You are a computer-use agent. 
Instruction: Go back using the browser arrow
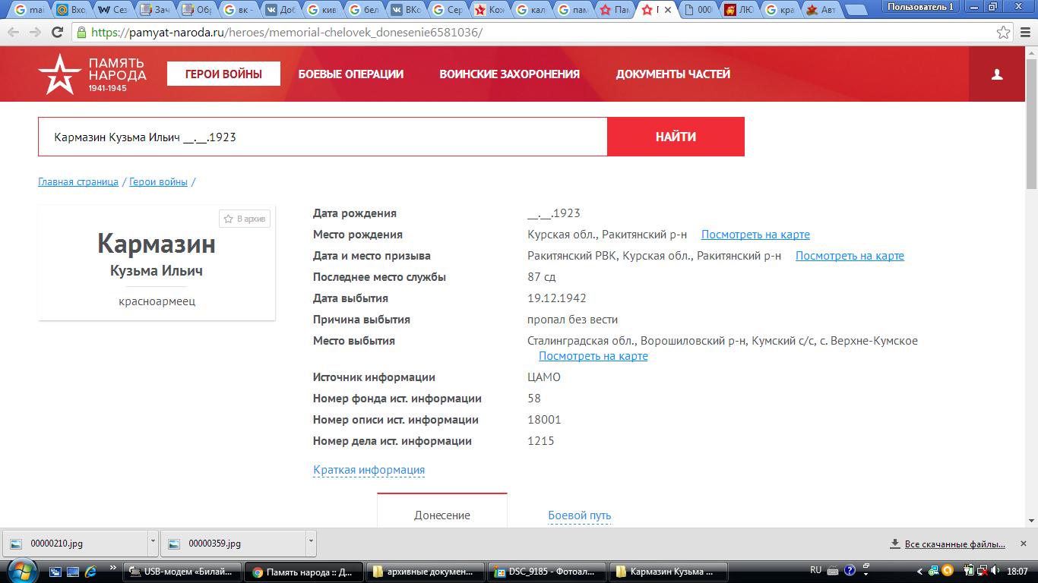(x=14, y=33)
